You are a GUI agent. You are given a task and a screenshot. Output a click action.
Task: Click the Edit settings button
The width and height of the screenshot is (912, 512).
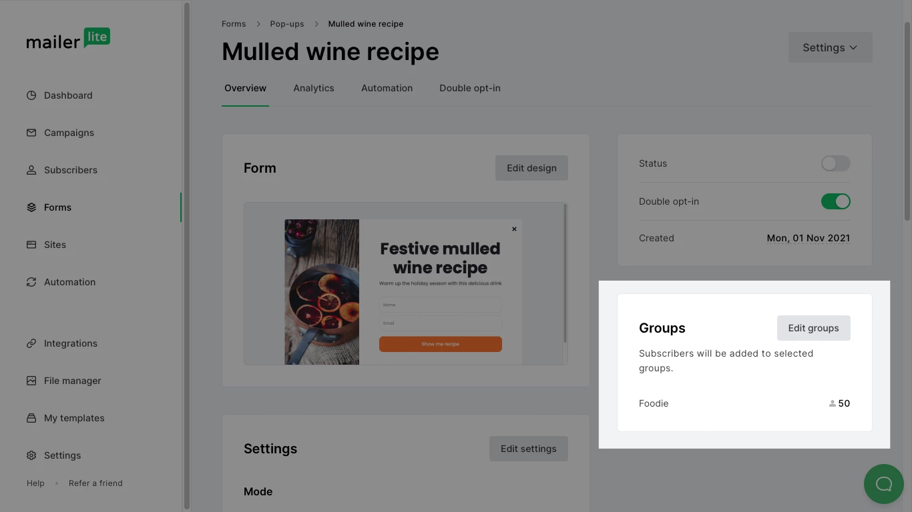(528, 449)
